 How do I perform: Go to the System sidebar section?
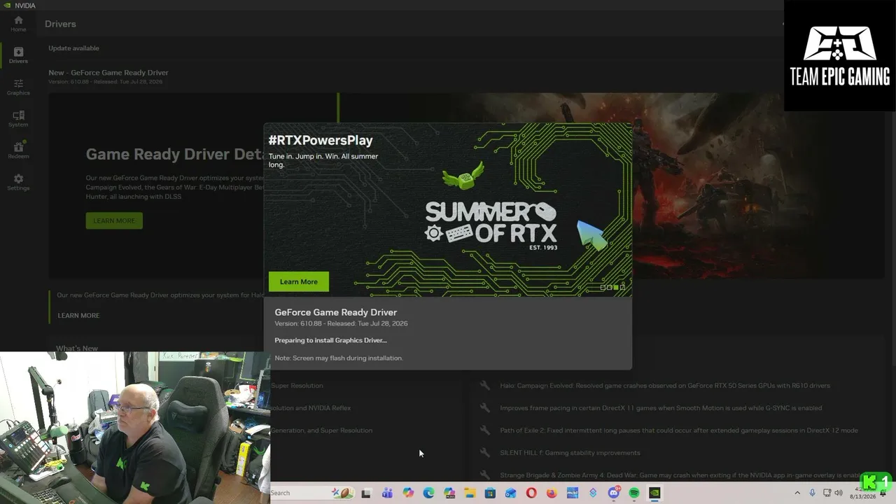(18, 118)
